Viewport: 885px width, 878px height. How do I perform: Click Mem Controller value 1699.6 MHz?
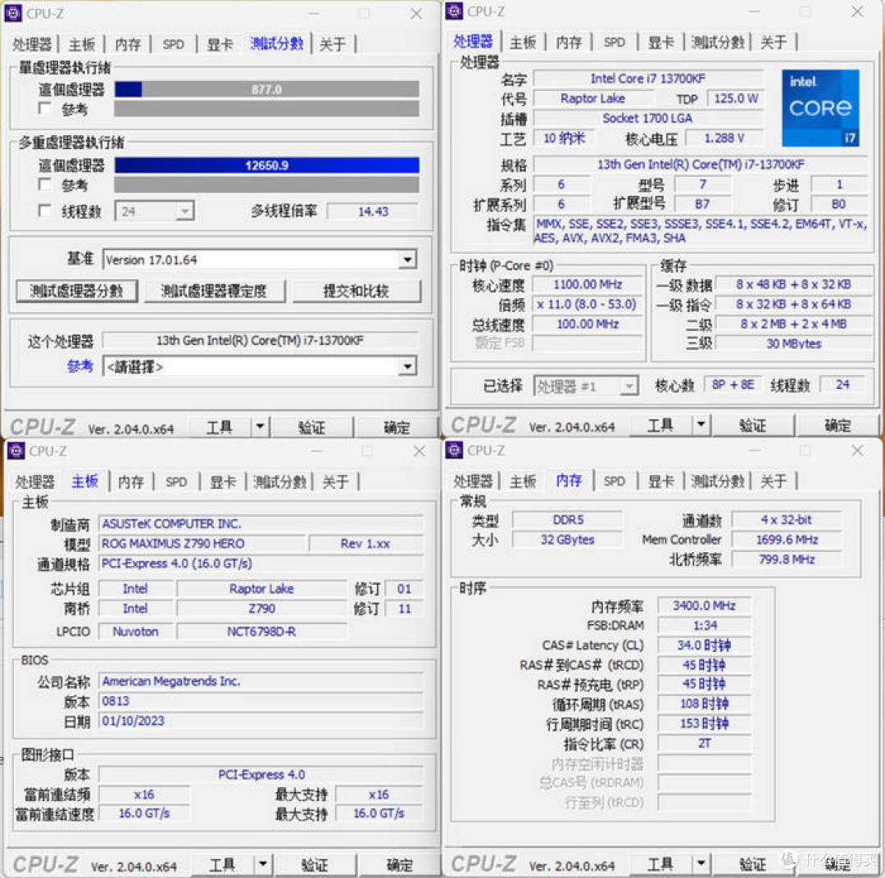[787, 540]
